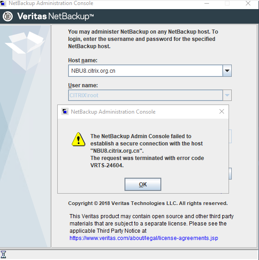Minimize the NetBackup Administration Console window
Screen dimensions: 259x260
207,3
